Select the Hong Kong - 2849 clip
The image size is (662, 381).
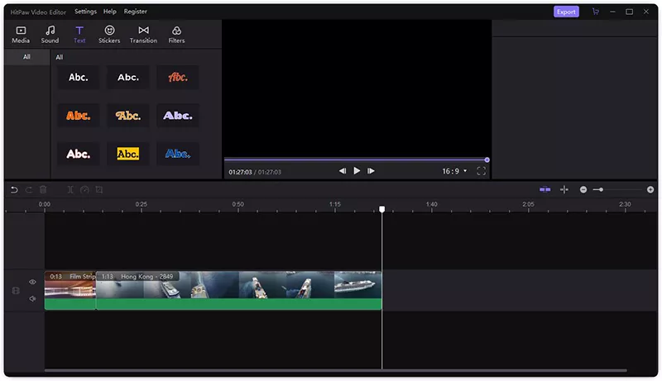coord(239,290)
